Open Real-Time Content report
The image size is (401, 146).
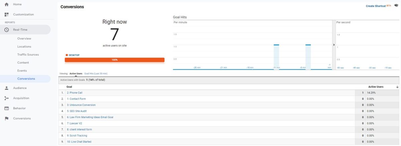(23, 63)
